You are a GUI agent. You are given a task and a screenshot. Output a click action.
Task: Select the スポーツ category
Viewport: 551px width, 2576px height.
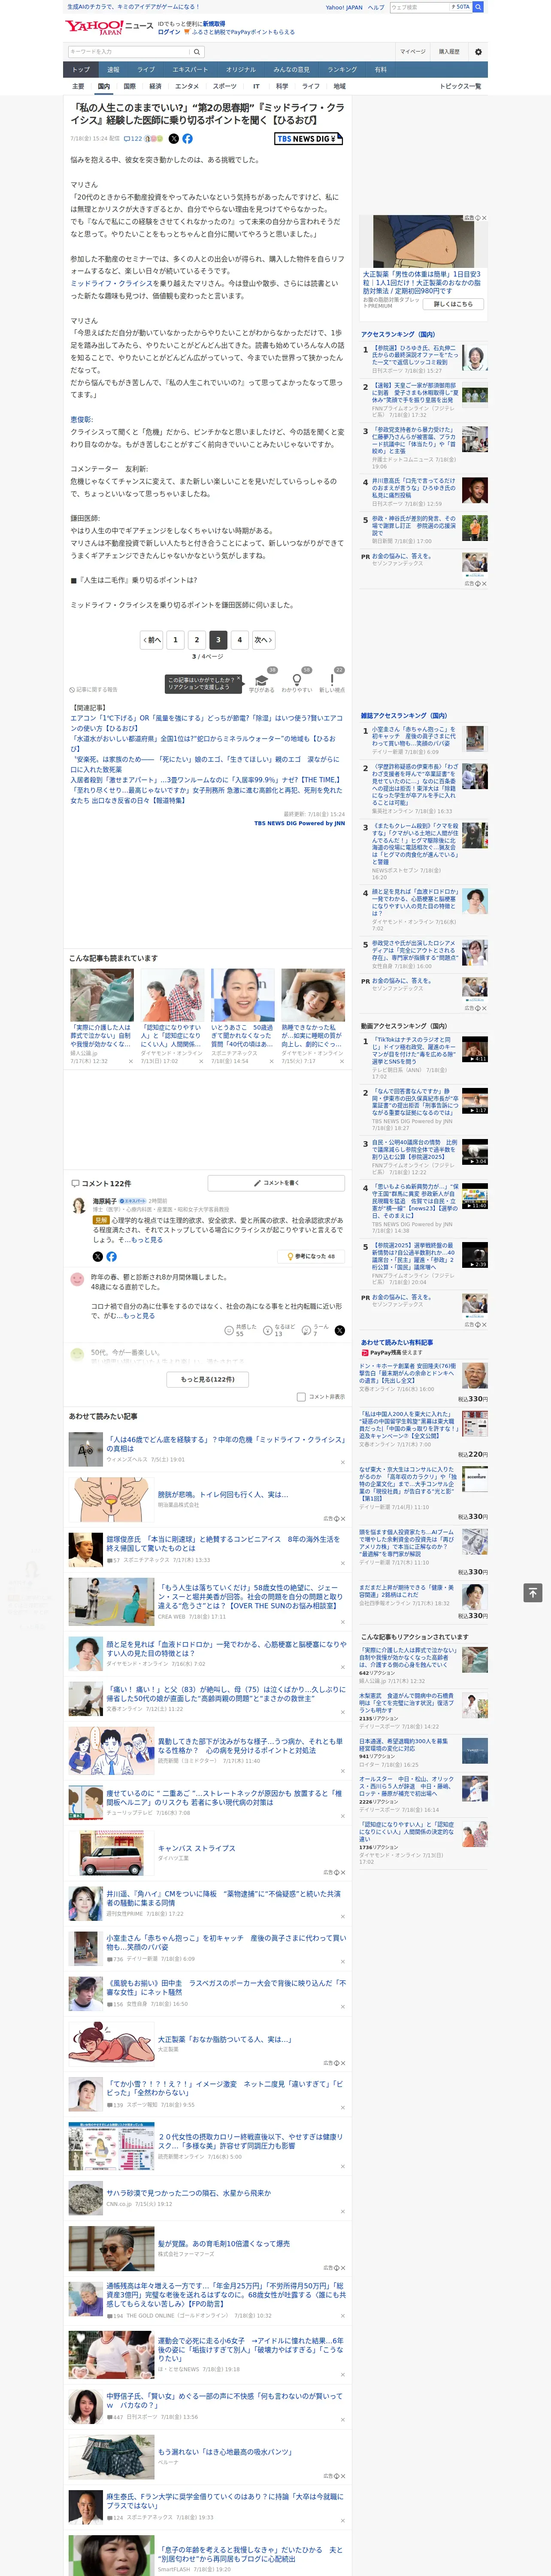[x=225, y=86]
